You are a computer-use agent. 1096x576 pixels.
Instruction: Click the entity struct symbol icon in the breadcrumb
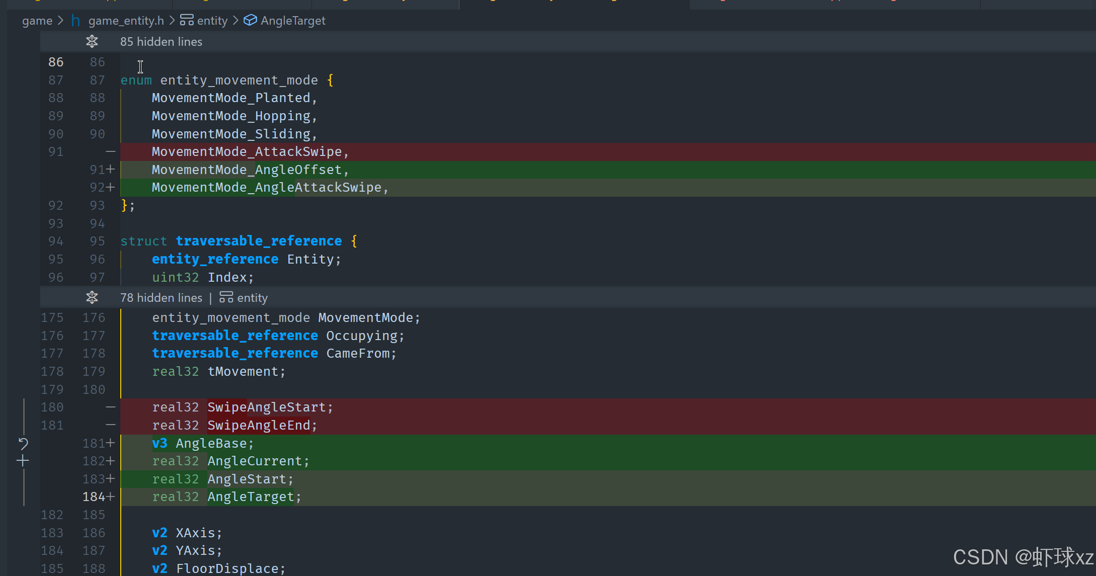(187, 20)
